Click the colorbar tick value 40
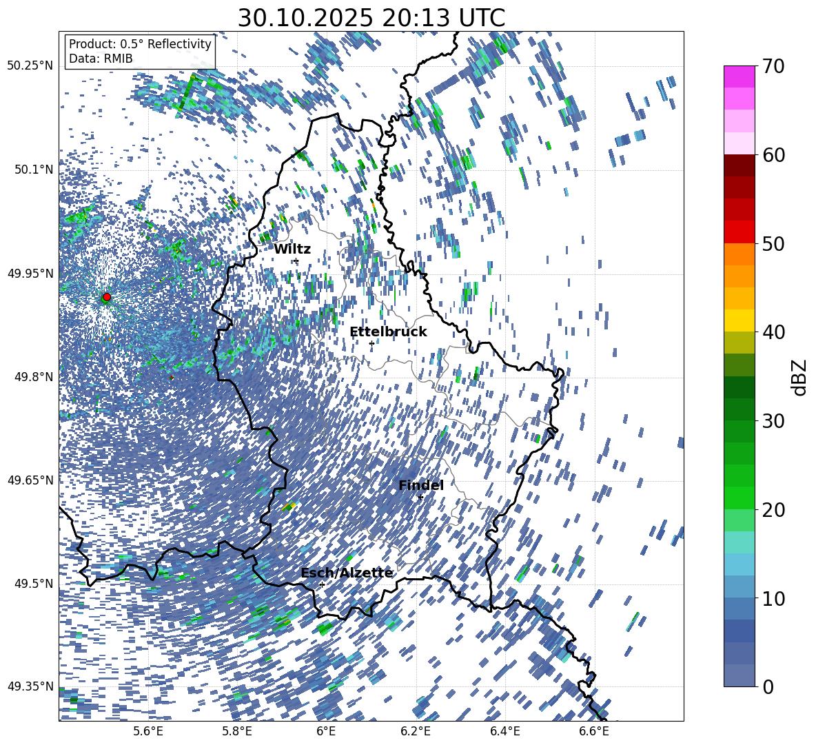 (773, 332)
